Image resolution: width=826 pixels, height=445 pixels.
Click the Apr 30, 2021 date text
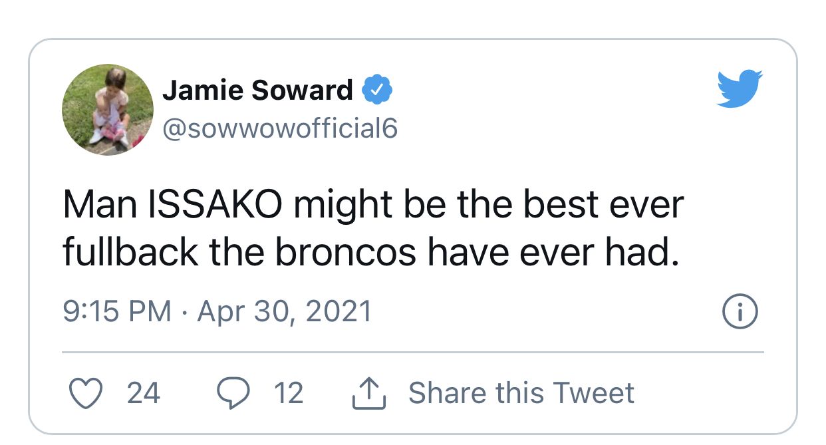pos(285,311)
